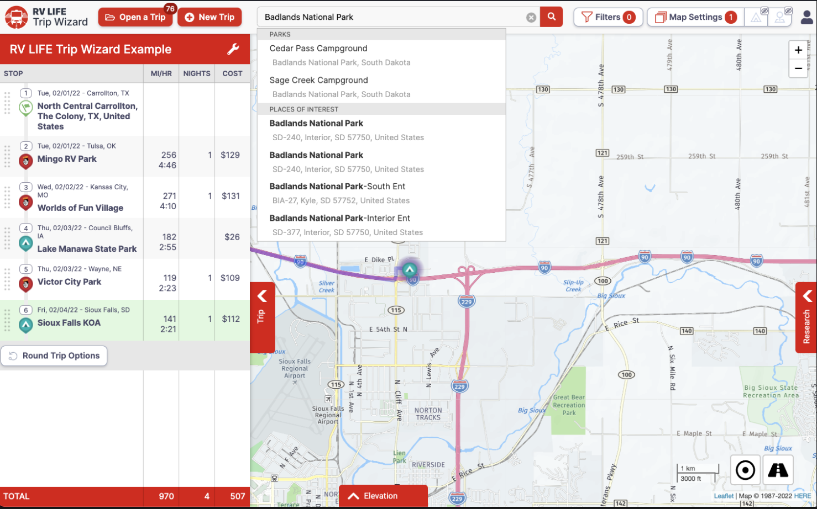The height and width of the screenshot is (509, 817).
Task: Open the trip settings wrench icon
Action: pos(233,49)
